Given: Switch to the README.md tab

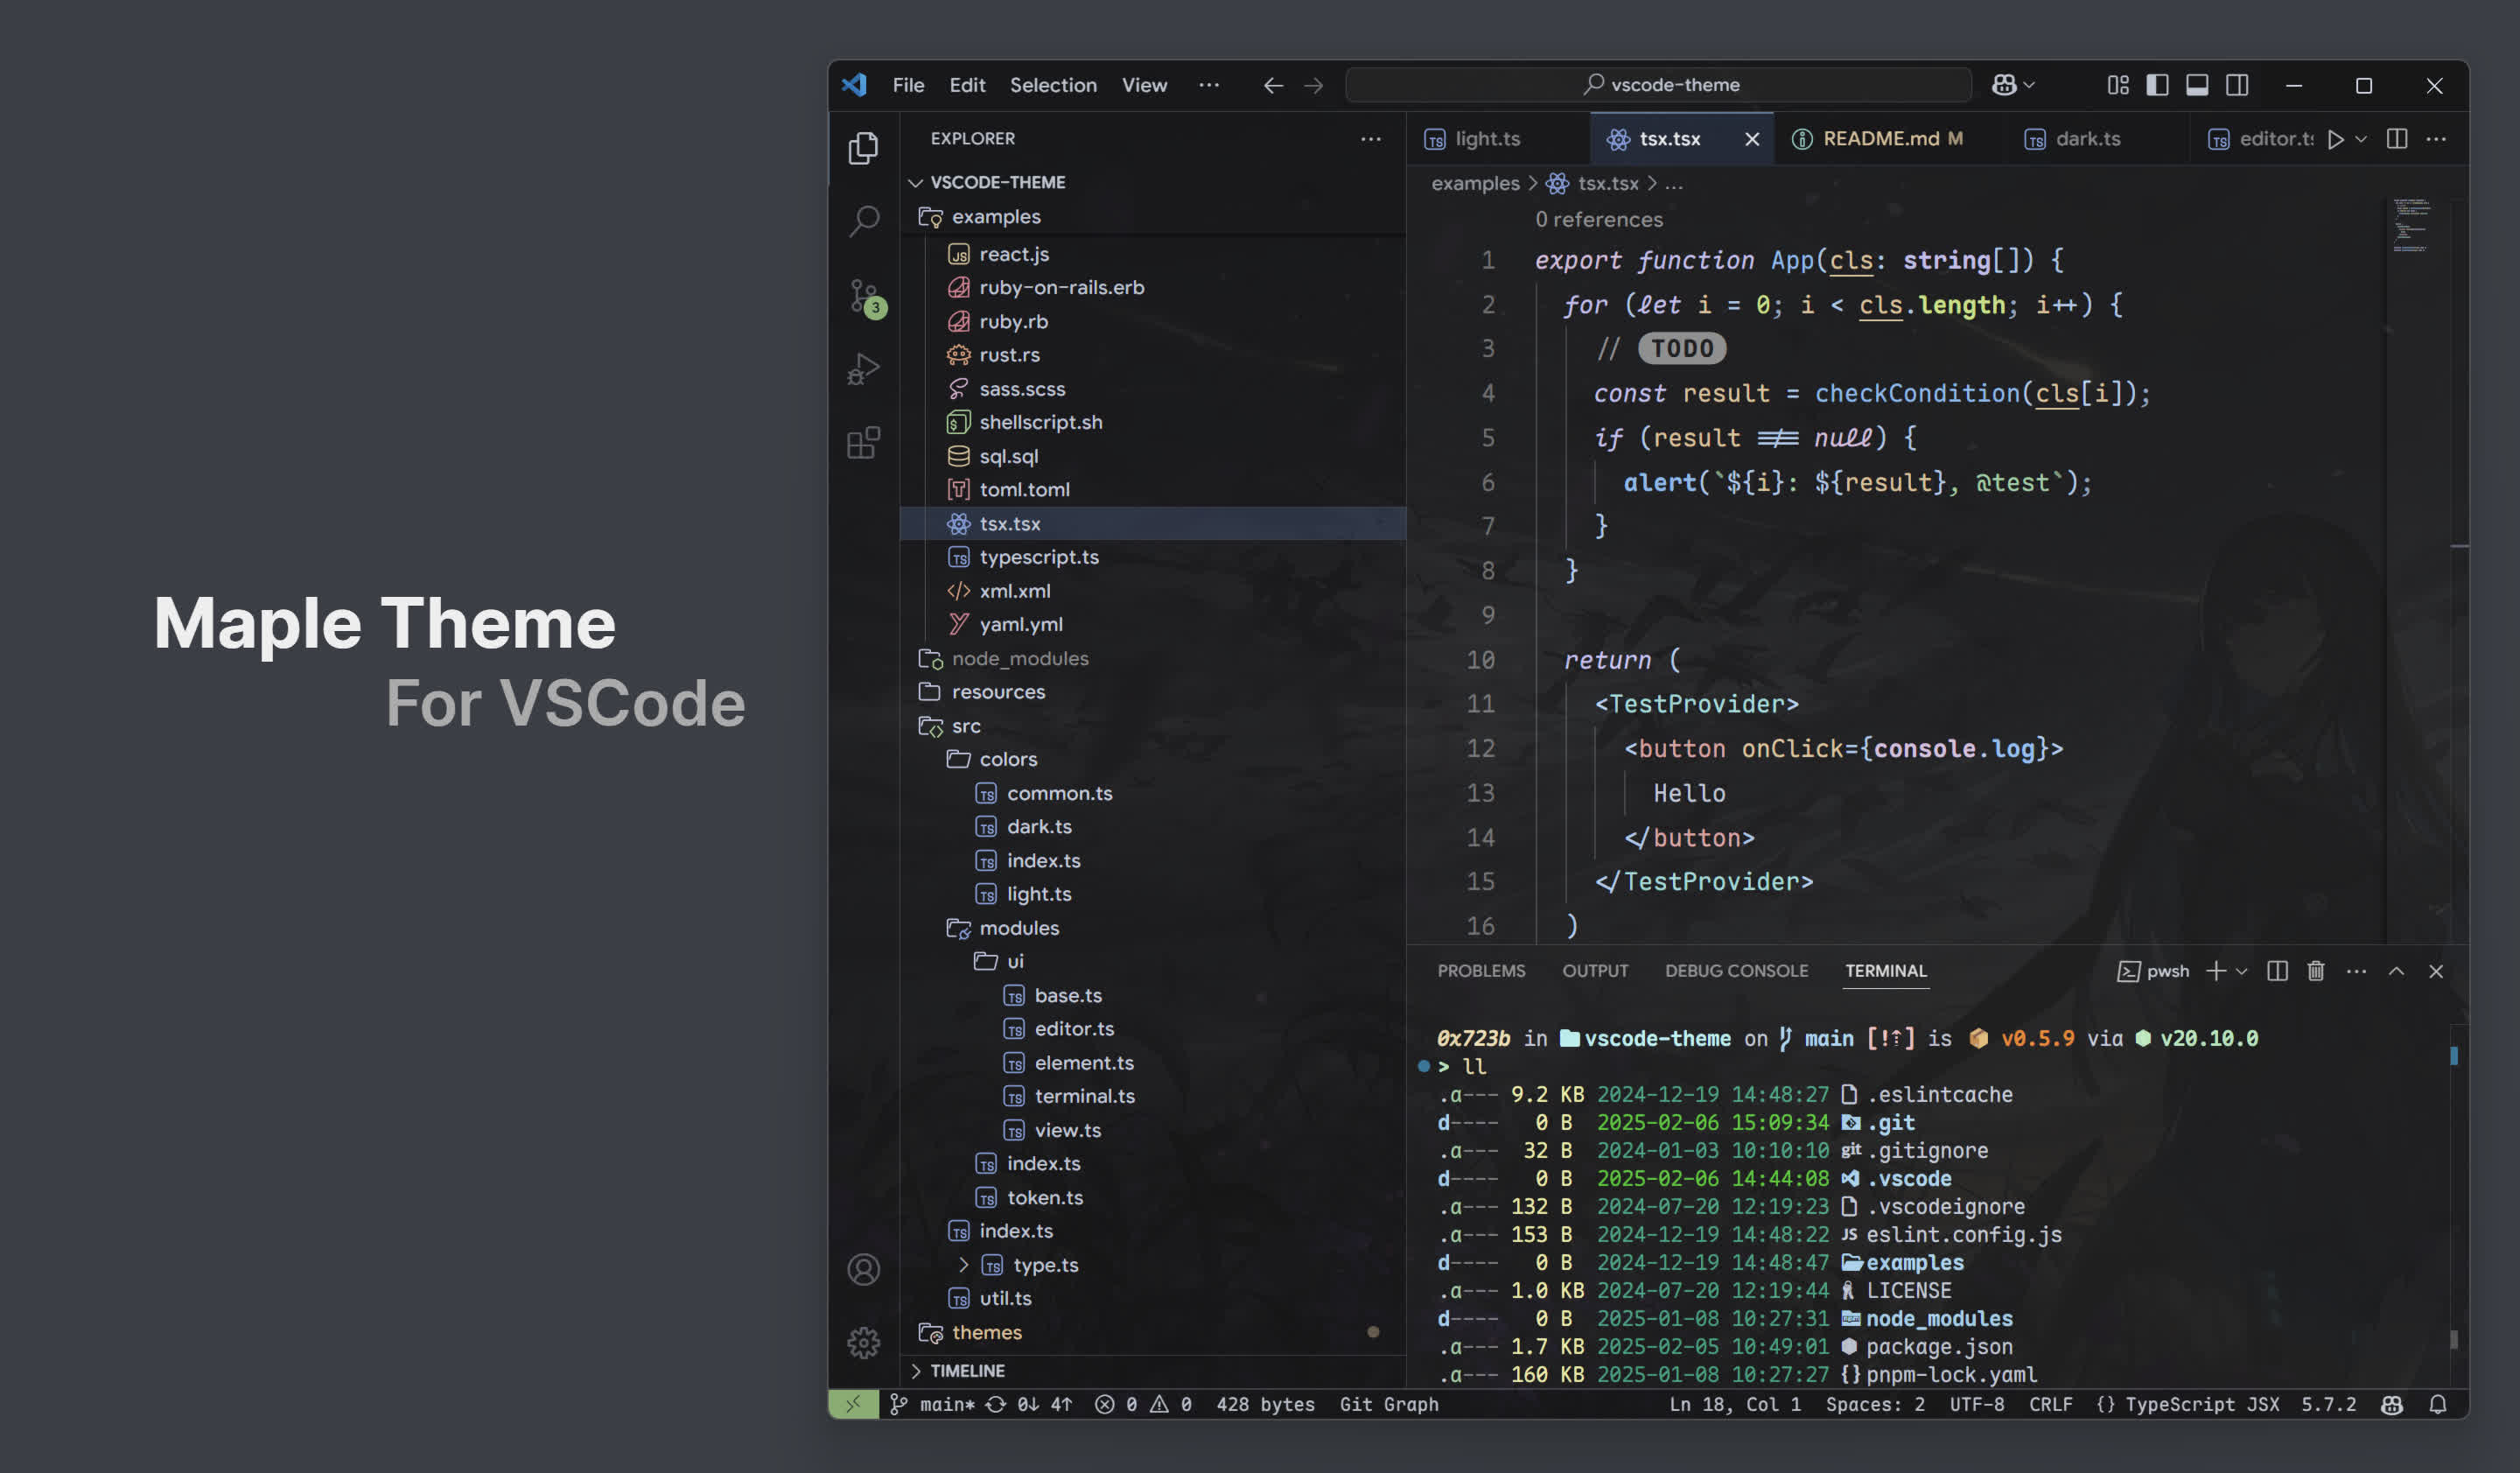Looking at the screenshot, I should coord(1880,139).
